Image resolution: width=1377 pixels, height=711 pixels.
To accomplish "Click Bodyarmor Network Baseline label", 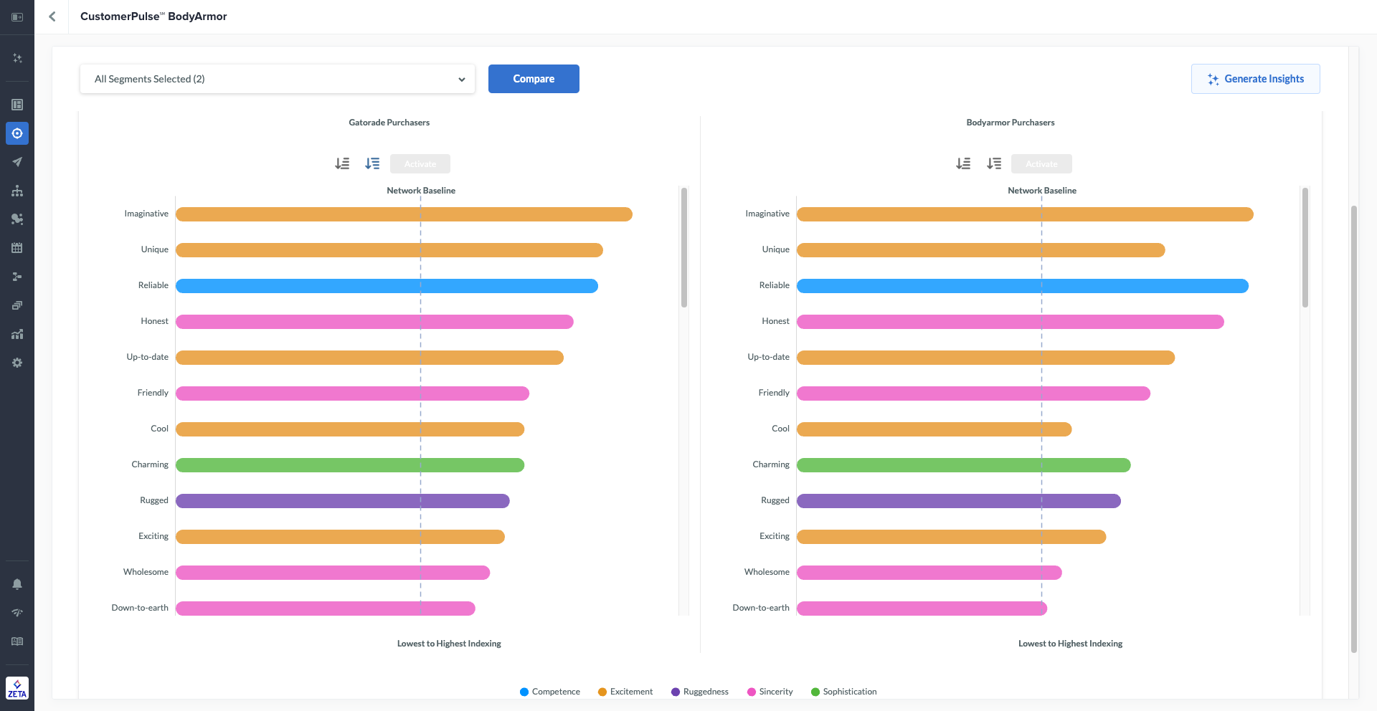I will click(x=1042, y=191).
